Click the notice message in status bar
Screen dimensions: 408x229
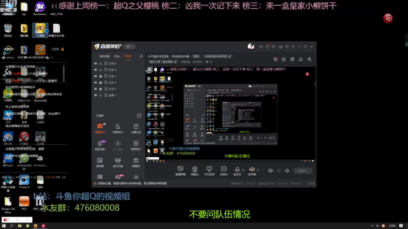132,183
